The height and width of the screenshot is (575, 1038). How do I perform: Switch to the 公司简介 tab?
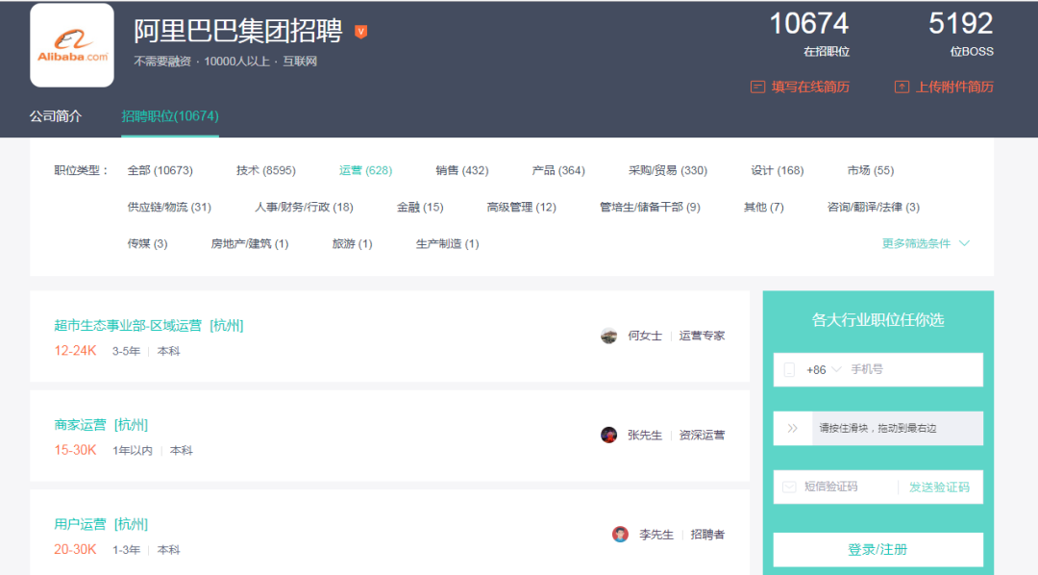[x=56, y=116]
